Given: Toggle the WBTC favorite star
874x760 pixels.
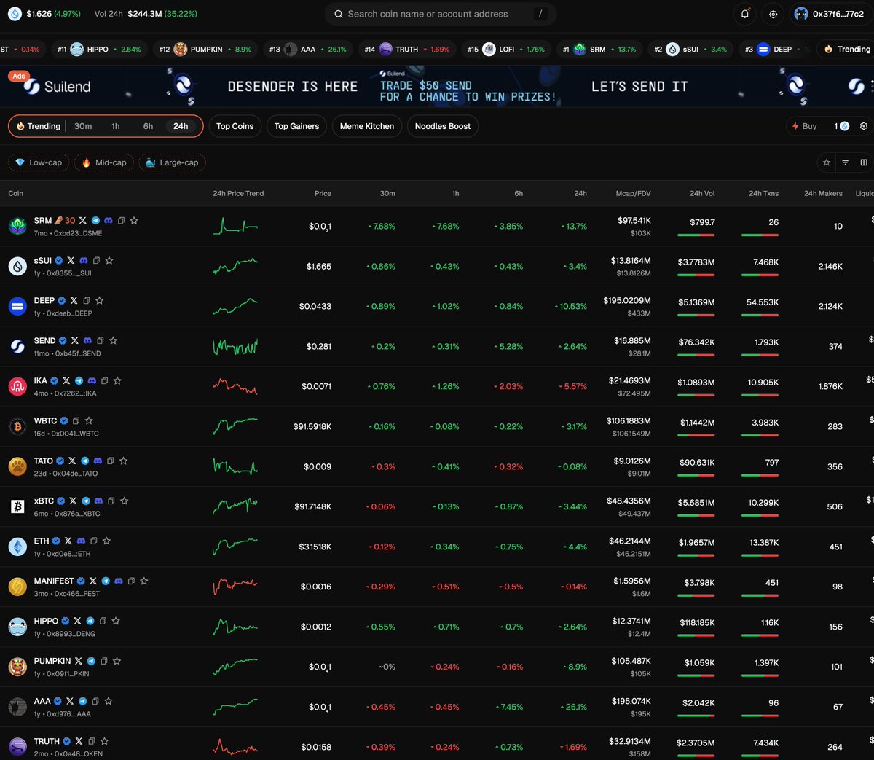Looking at the screenshot, I should tap(89, 420).
